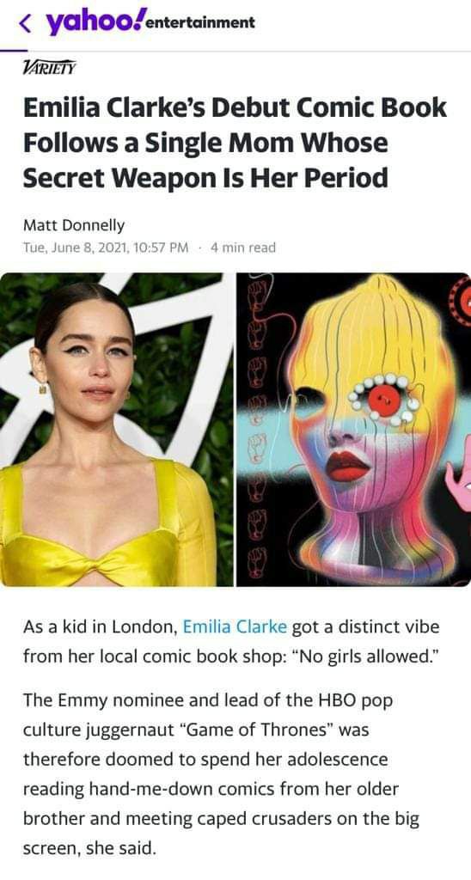The height and width of the screenshot is (880, 471).
Task: Click the 4 min read label
Action: 242,247
